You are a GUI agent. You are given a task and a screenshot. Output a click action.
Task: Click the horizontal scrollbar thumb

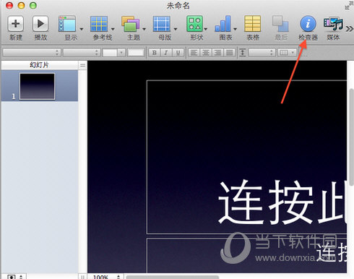(x=173, y=278)
